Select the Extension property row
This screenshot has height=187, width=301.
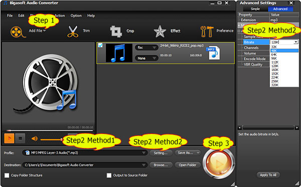pos(254,20)
